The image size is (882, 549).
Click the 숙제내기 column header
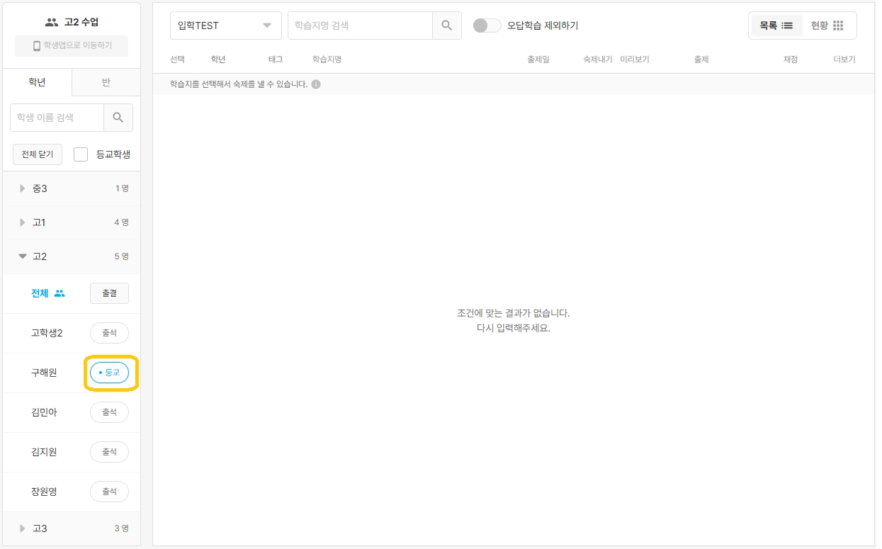[x=598, y=60]
